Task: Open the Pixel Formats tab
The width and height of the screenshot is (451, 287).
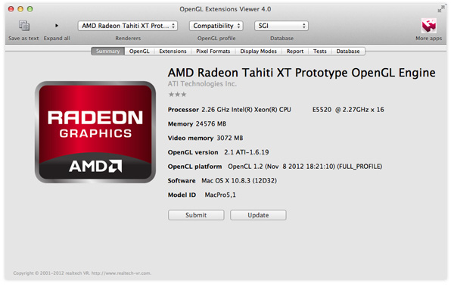Action: click(213, 51)
